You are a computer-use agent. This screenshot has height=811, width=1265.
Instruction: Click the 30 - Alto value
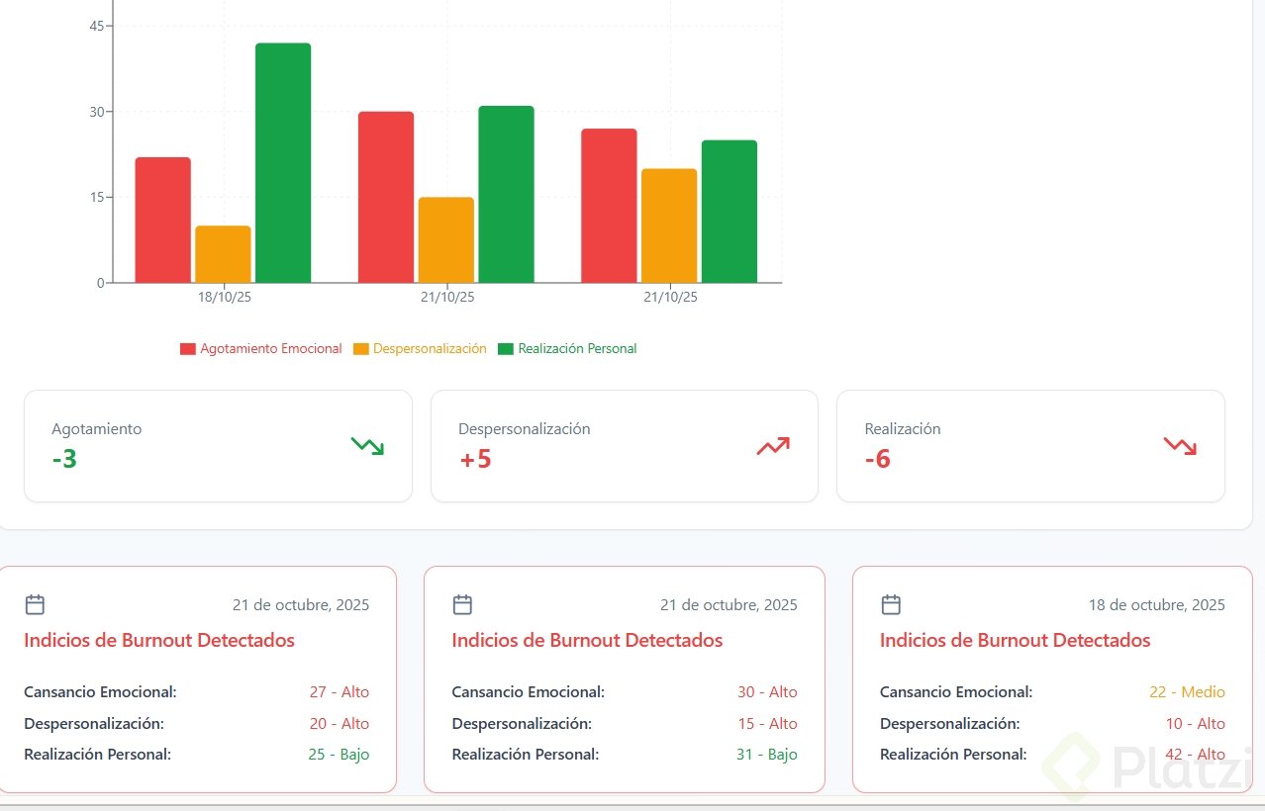point(767,692)
